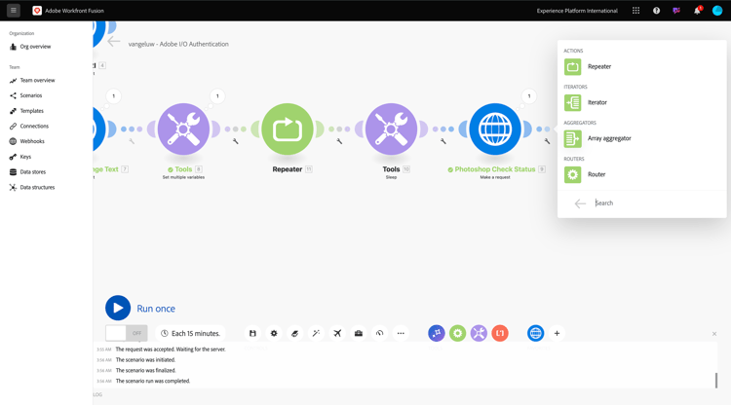
Task: Open the user profile avatar
Action: 717,11
